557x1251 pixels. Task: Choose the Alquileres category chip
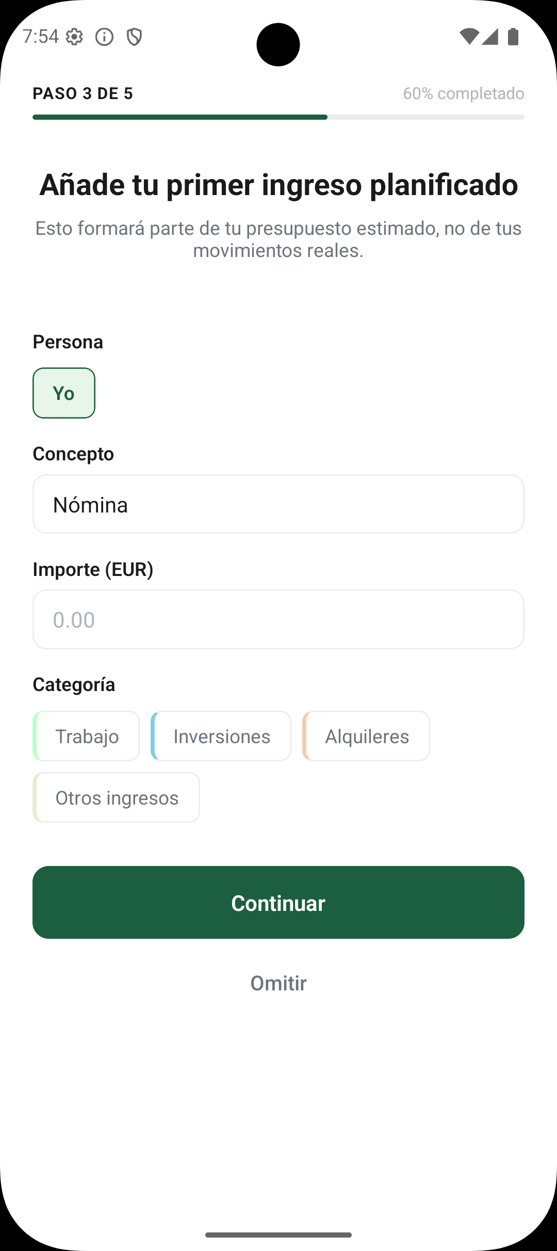(366, 735)
